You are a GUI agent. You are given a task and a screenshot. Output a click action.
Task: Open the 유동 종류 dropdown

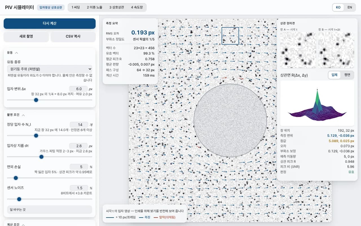50,69
